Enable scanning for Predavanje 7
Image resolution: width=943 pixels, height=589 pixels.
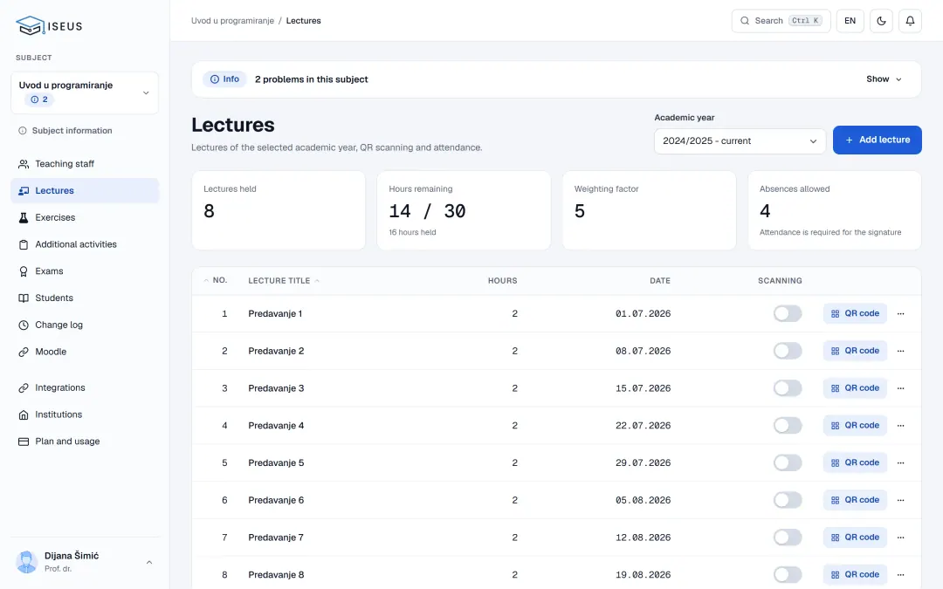(x=788, y=538)
